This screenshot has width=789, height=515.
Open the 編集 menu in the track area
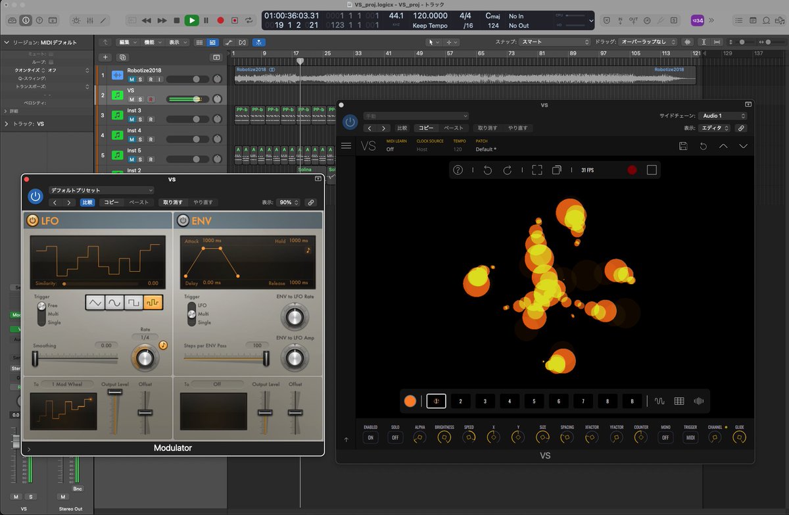tap(126, 42)
